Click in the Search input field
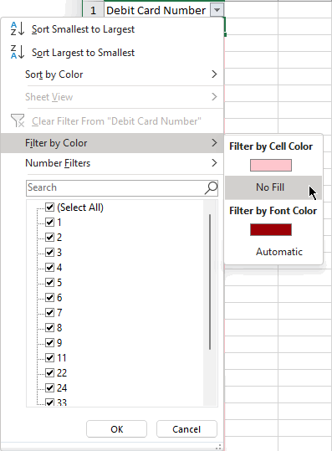The height and width of the screenshot is (451, 332). point(115,188)
